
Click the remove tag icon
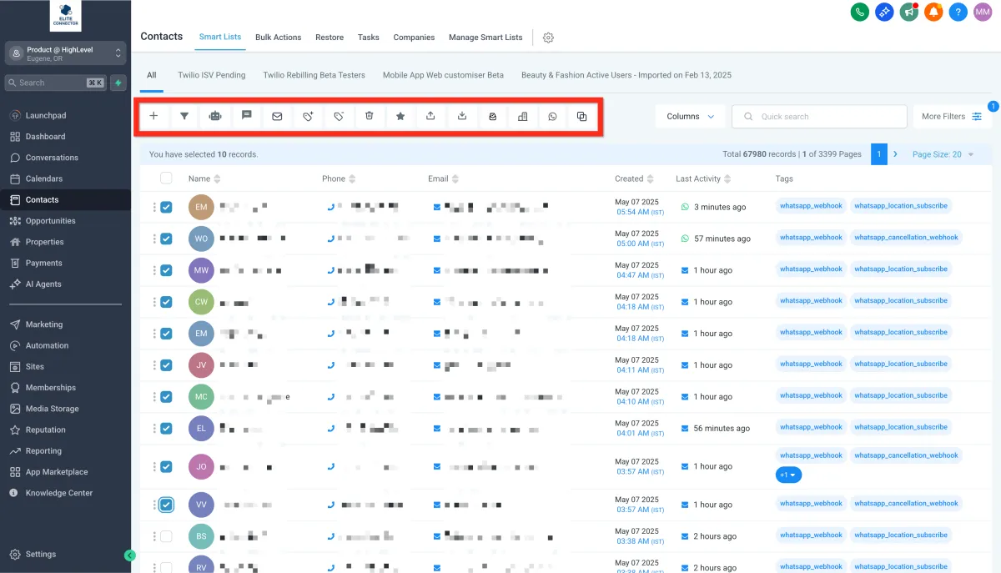point(339,117)
